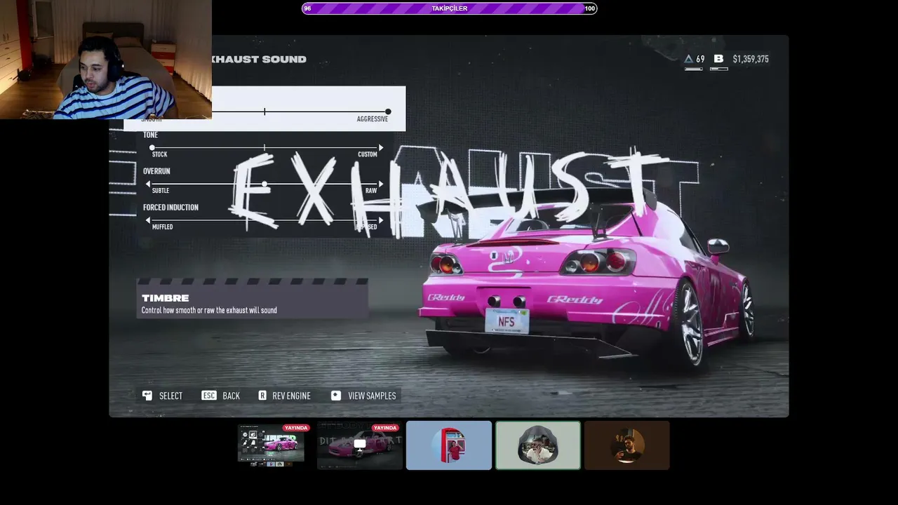Click the YAYINDA badge on the first thumbnail

coord(296,428)
